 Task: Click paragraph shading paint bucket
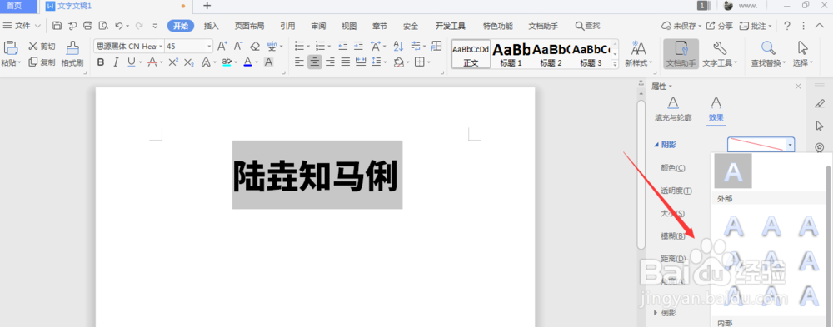398,62
